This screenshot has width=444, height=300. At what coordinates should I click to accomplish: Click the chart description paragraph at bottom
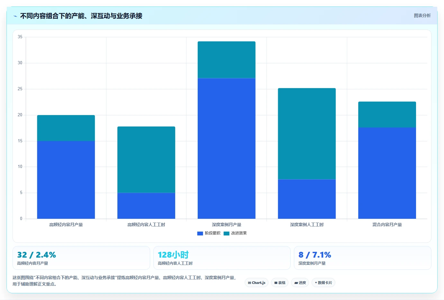click(x=124, y=281)
